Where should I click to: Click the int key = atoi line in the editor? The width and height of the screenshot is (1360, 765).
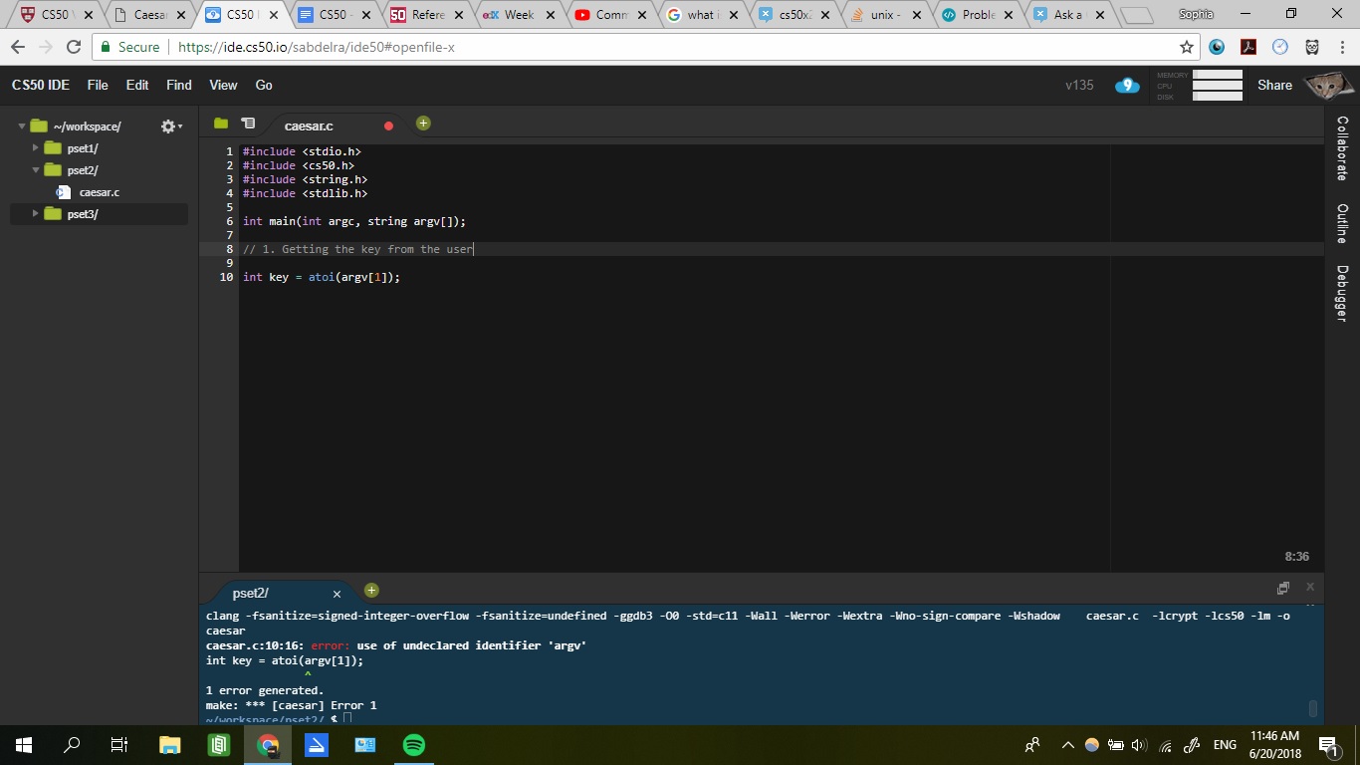point(322,277)
